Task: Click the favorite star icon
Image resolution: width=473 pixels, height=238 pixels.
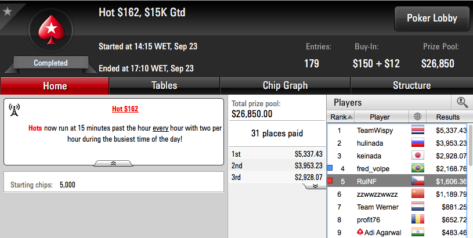Action: [x=7, y=12]
